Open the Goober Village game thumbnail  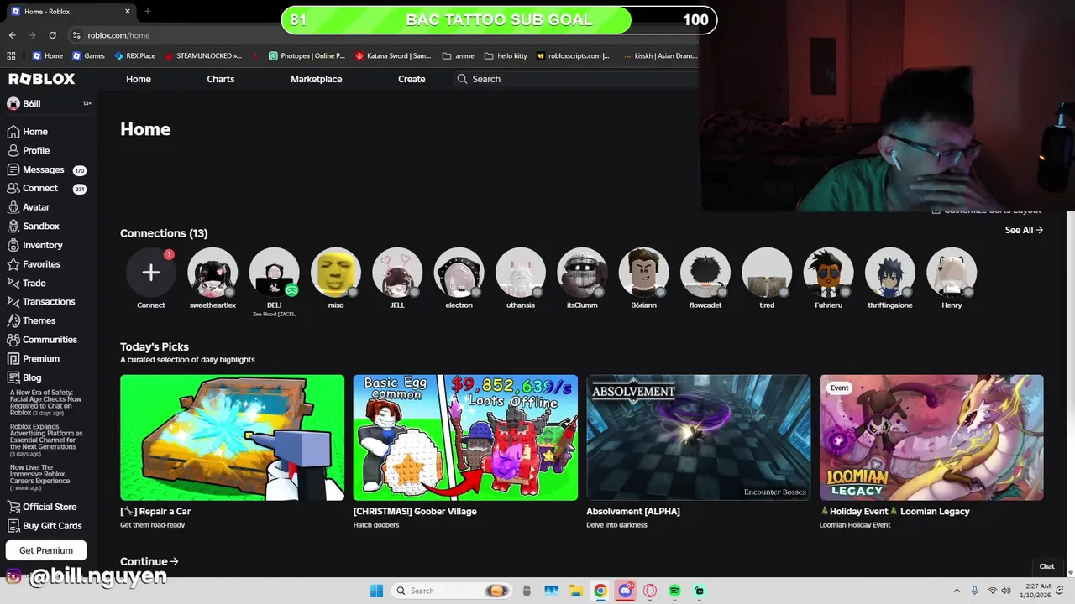click(465, 437)
